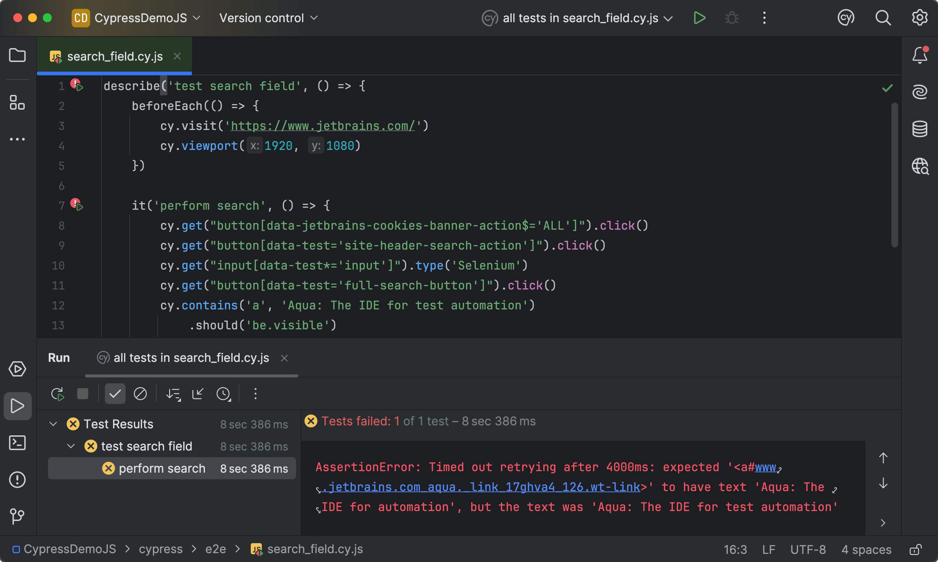Switch to the search_field.cy.js editor tab

tap(114, 56)
